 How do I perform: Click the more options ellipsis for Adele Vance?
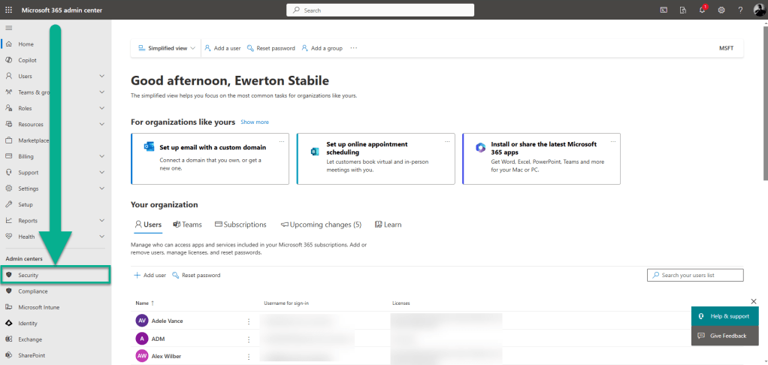coord(249,321)
